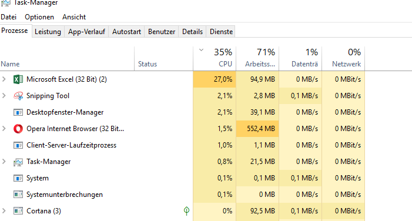The image size is (412, 221).
Task: Sort by the Status column header
Action: tap(164, 59)
